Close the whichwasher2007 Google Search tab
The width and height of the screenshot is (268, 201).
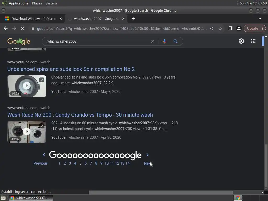click(123, 19)
